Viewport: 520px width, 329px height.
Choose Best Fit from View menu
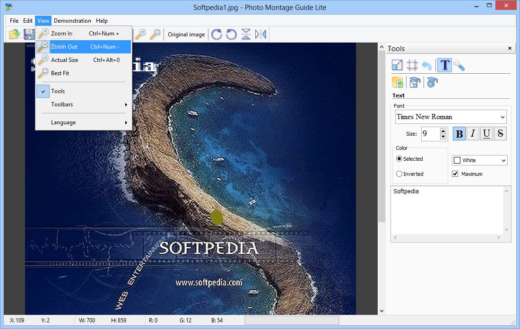(84, 73)
